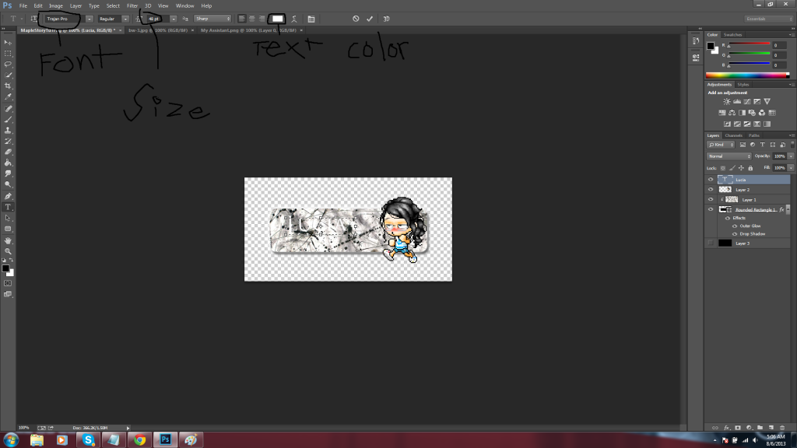Open Photoshop from the Windows taskbar
This screenshot has width=797, height=448.
165,439
